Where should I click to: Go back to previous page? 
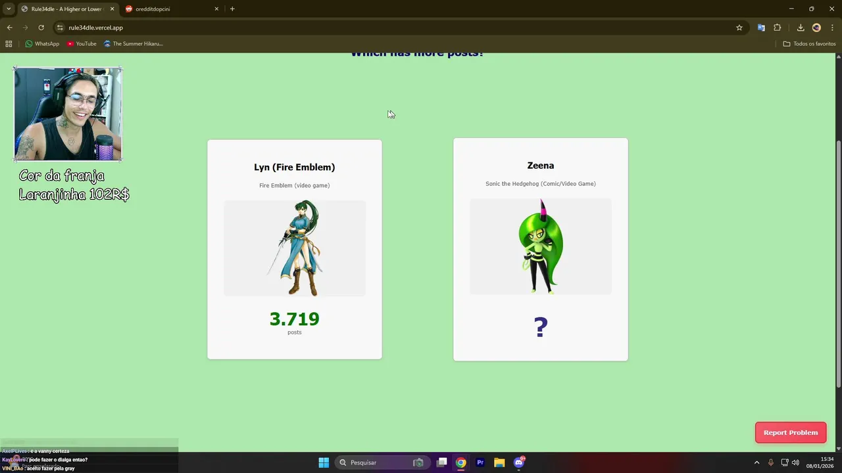pos(9,28)
